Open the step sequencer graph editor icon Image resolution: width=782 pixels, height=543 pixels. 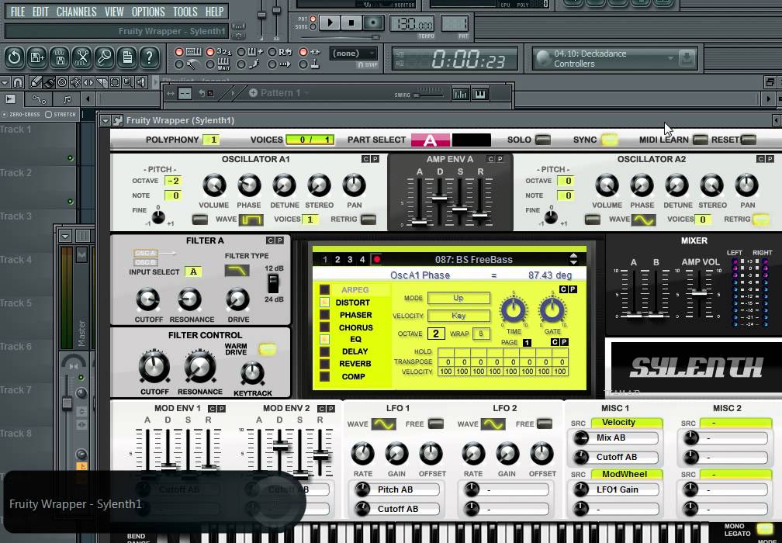460,94
